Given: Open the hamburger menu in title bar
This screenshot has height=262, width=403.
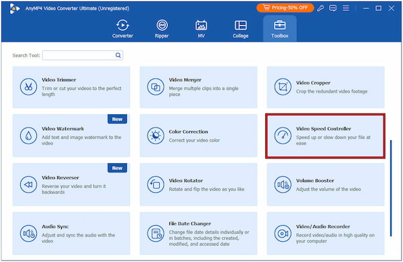Looking at the screenshot, I should (x=346, y=8).
